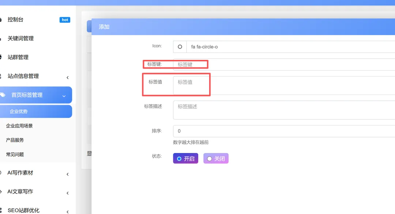
Task: Click the 标签描述 field label
Action: tap(153, 106)
